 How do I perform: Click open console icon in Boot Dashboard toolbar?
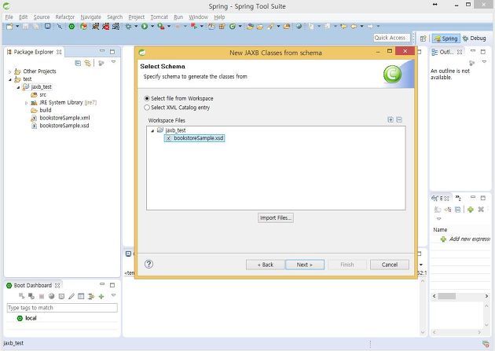tap(61, 296)
